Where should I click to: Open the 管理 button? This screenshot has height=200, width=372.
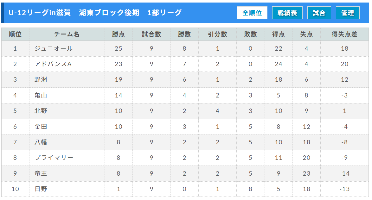[348, 13]
